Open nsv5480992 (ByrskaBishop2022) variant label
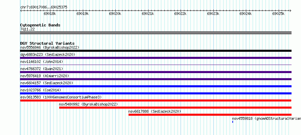Image resolution: width=301 pixels, height=135 pixels. pos(89,104)
